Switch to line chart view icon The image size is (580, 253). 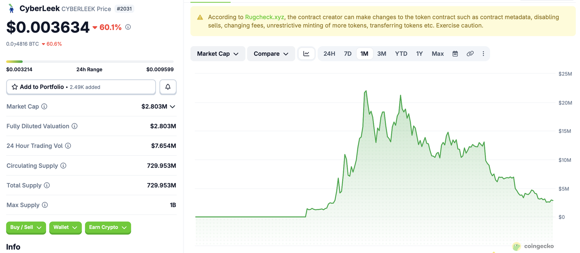[306, 54]
